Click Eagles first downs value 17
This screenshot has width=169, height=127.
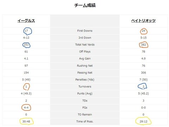pyautogui.click(x=26, y=31)
